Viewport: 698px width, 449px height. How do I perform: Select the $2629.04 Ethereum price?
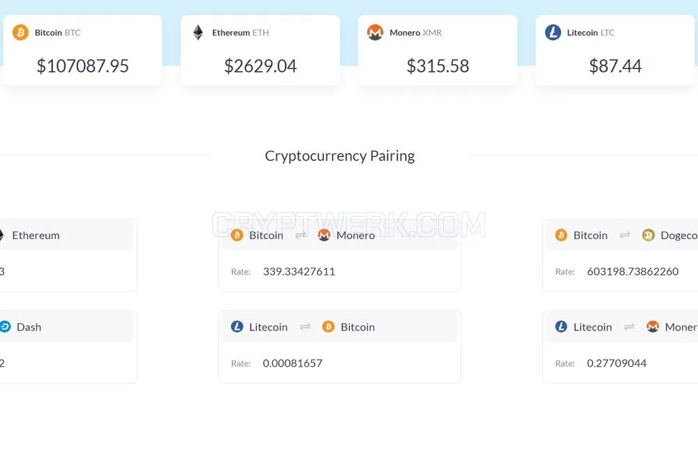pyautogui.click(x=260, y=66)
